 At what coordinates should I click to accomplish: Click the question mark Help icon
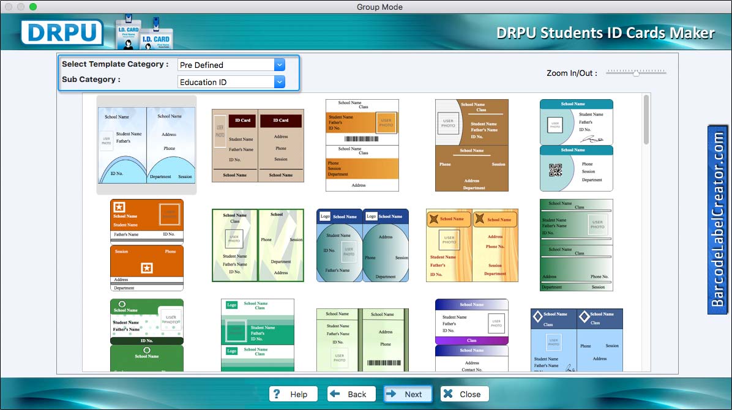pos(277,393)
